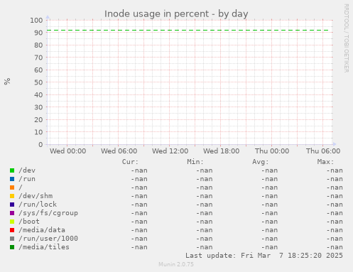The width and height of the screenshot is (353, 272).
Task: Click the '/media/tiles' legend label
Action: [x=44, y=247]
